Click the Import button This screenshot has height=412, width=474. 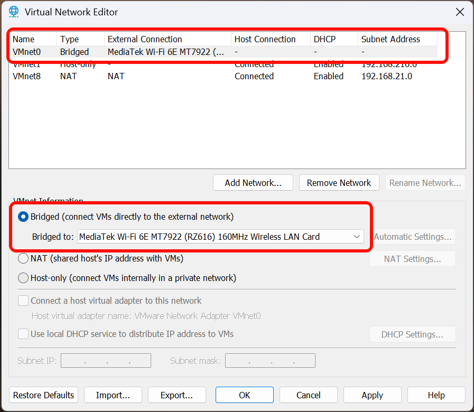(x=113, y=395)
